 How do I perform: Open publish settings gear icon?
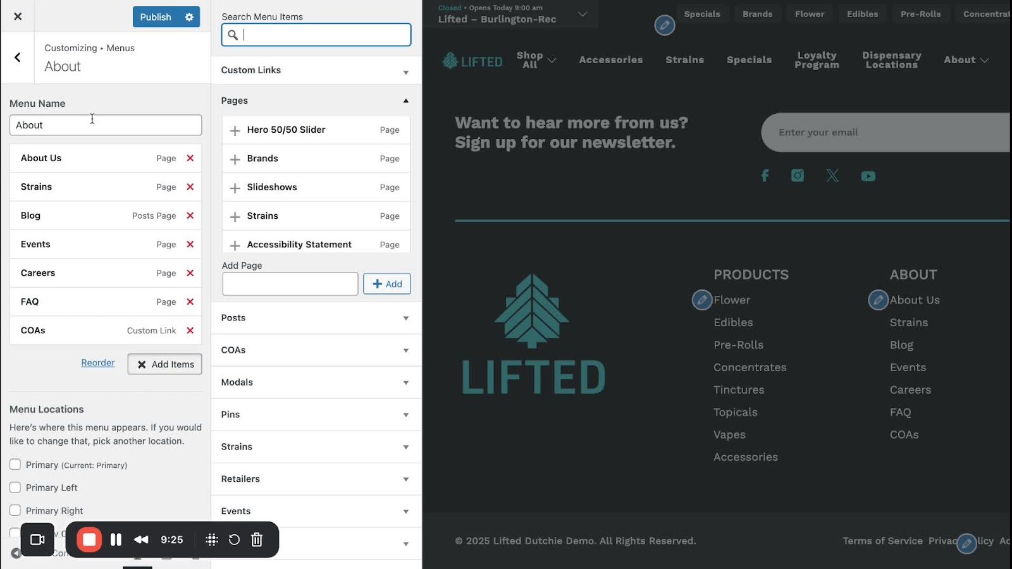(x=189, y=17)
